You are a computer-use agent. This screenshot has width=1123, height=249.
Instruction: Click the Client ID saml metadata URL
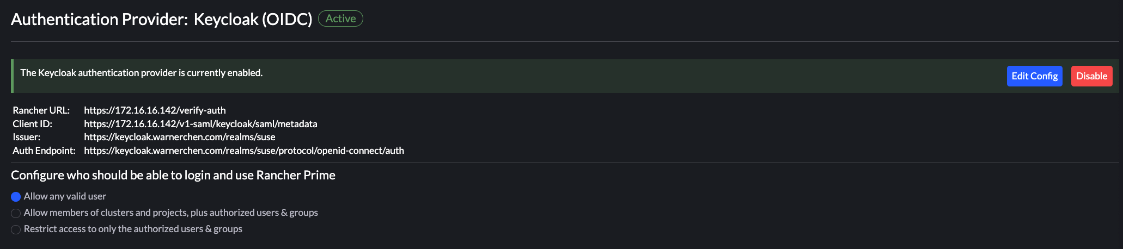point(200,124)
